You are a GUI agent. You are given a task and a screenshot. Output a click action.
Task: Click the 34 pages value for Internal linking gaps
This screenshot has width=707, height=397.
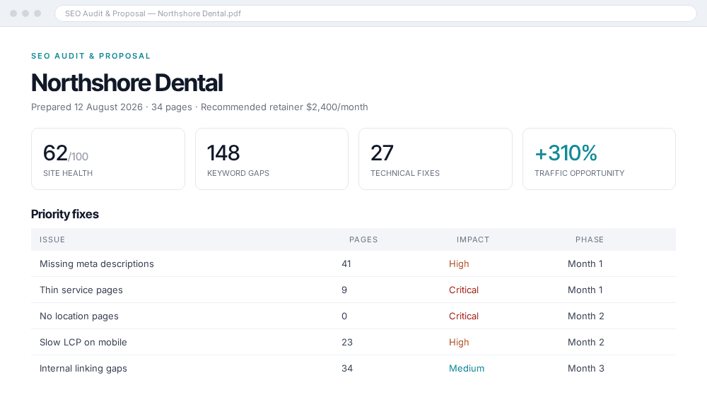point(347,369)
